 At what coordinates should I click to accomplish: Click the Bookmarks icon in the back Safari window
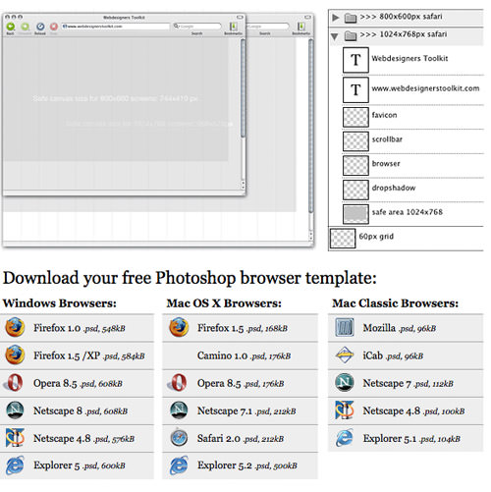coord(301,27)
